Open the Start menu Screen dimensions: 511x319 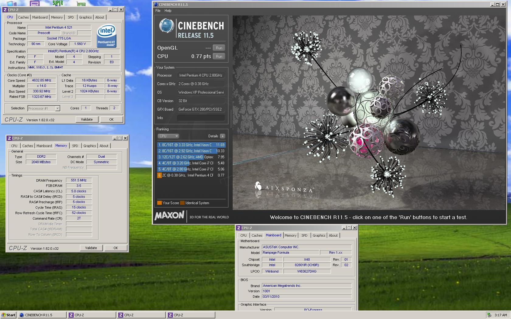coord(8,315)
